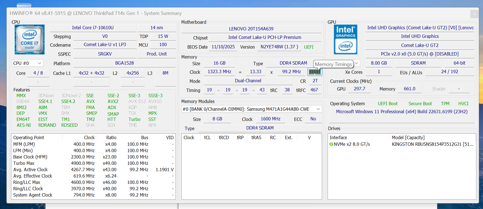Click the memory clock value "1323.3 MHz"
Viewport: 483px width, 209px height.
pos(220,72)
